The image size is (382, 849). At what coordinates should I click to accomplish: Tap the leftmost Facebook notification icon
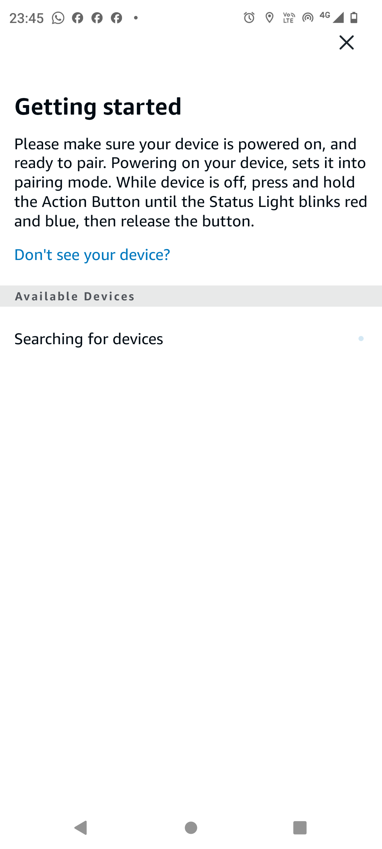[77, 18]
